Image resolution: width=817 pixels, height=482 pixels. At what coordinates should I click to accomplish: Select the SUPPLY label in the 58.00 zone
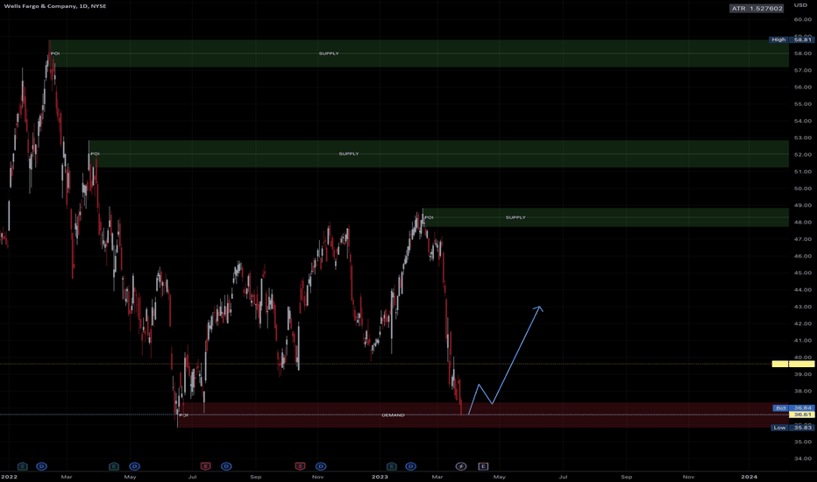(x=329, y=53)
